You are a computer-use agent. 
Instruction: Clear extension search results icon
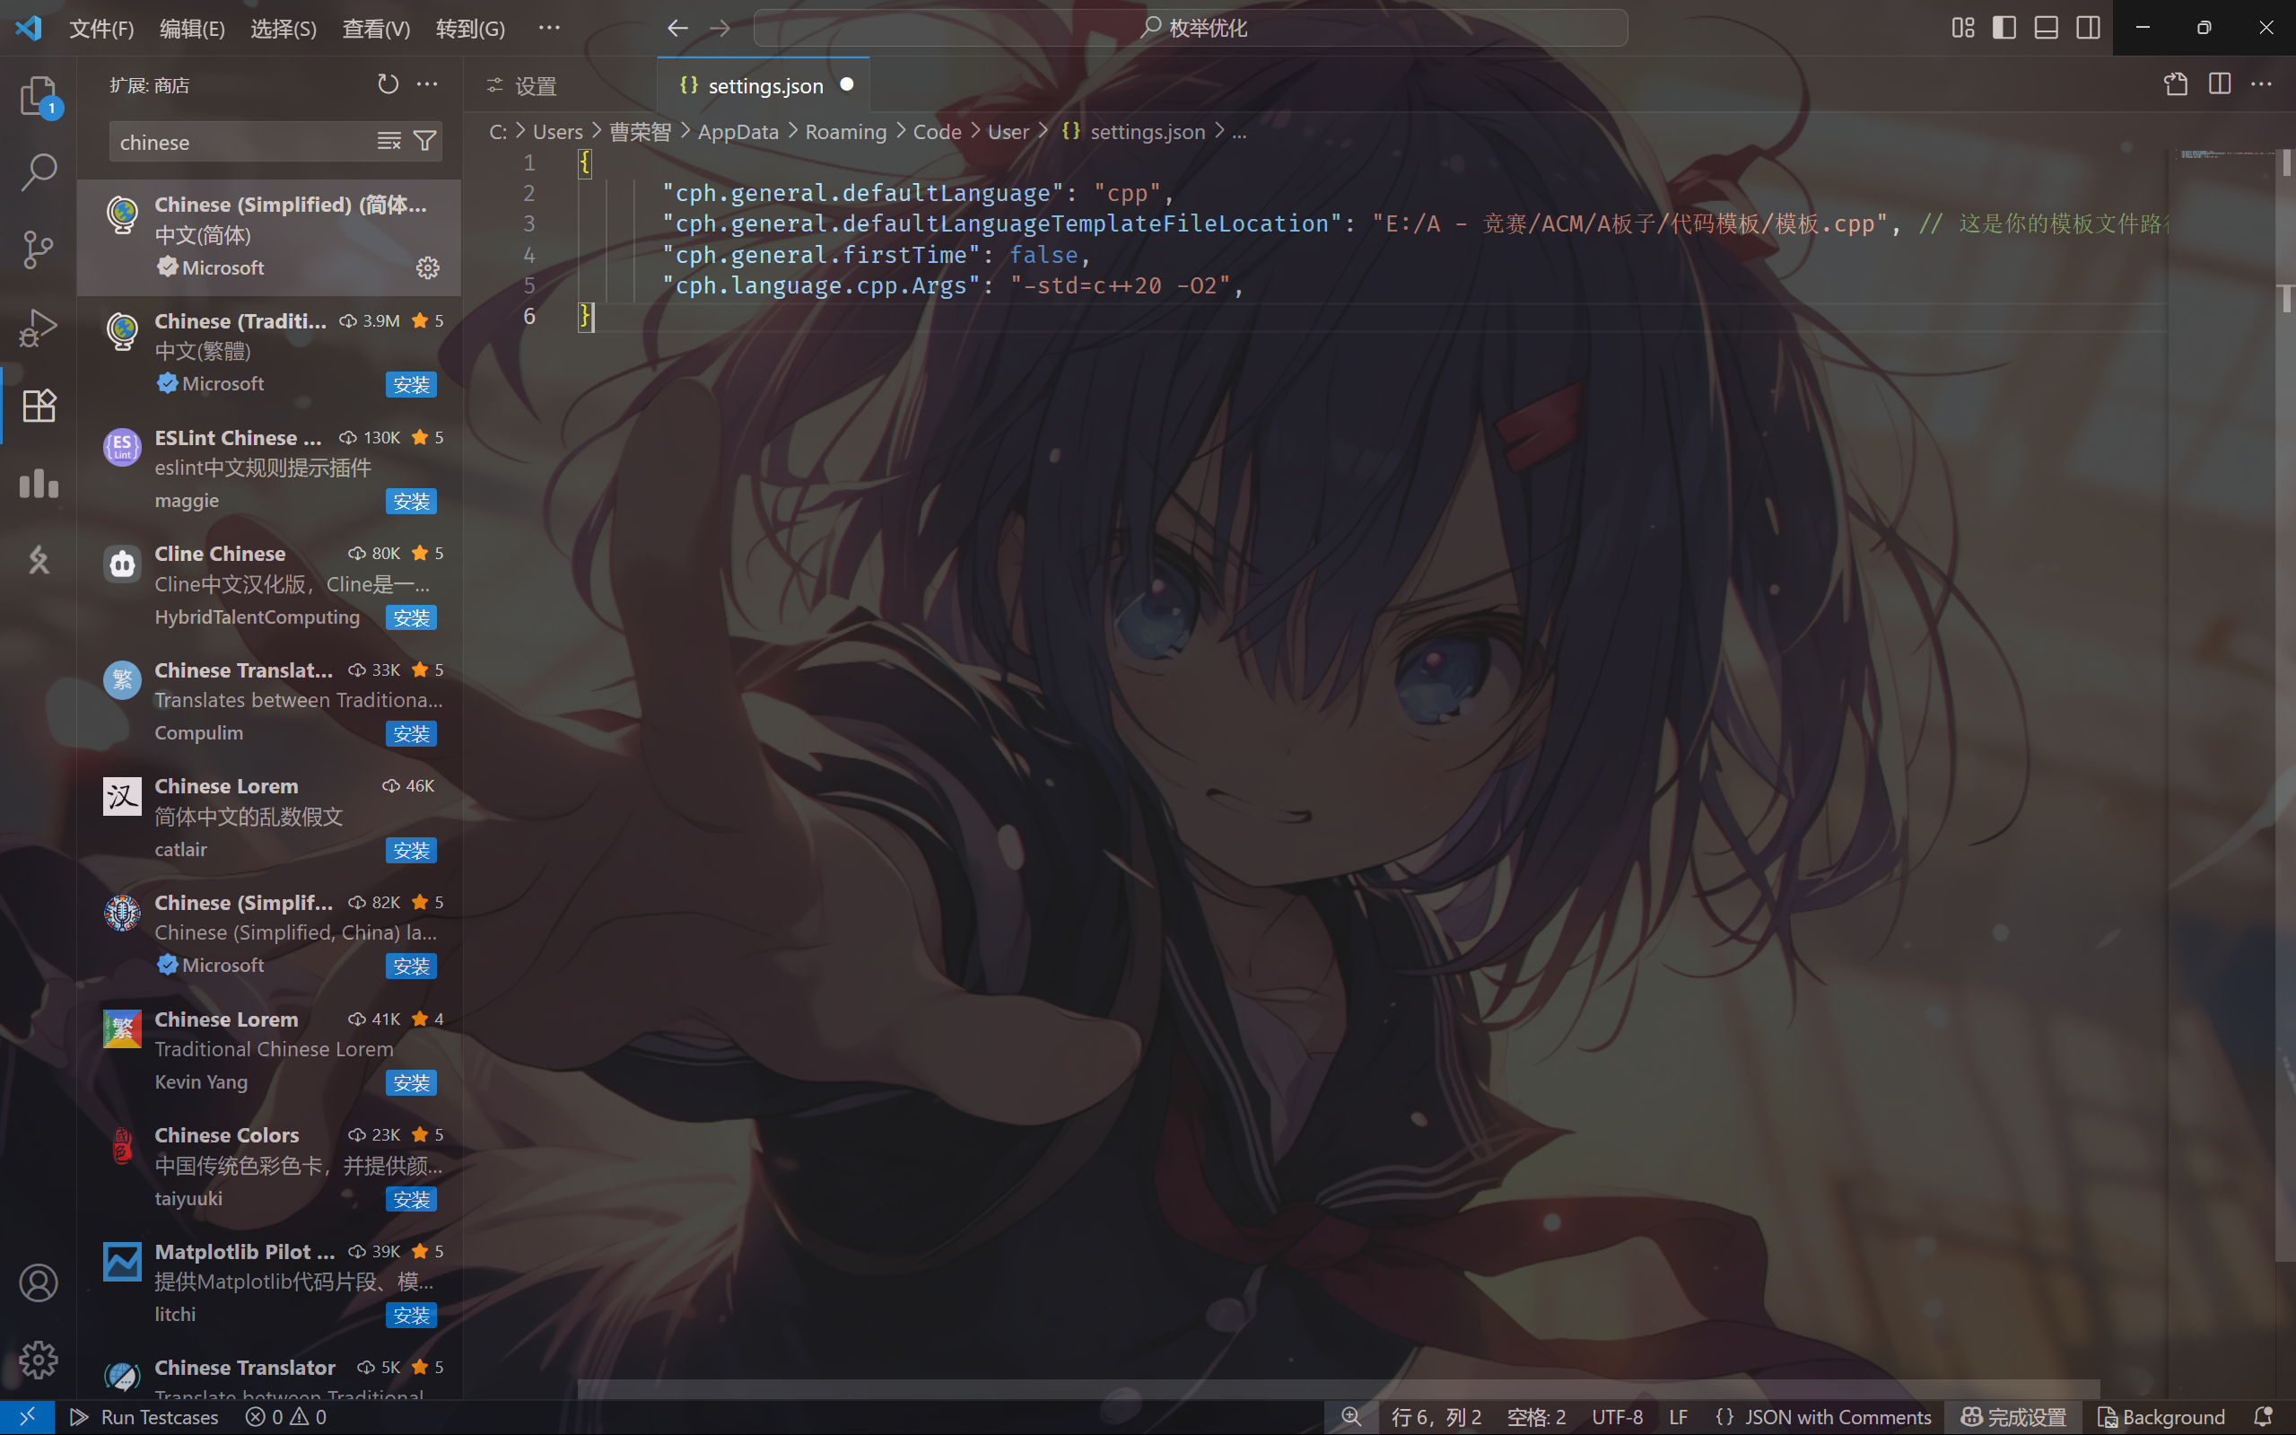pyautogui.click(x=389, y=142)
